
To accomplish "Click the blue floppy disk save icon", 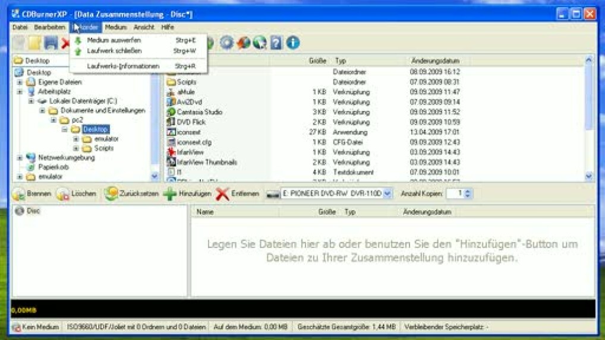I will pos(51,43).
